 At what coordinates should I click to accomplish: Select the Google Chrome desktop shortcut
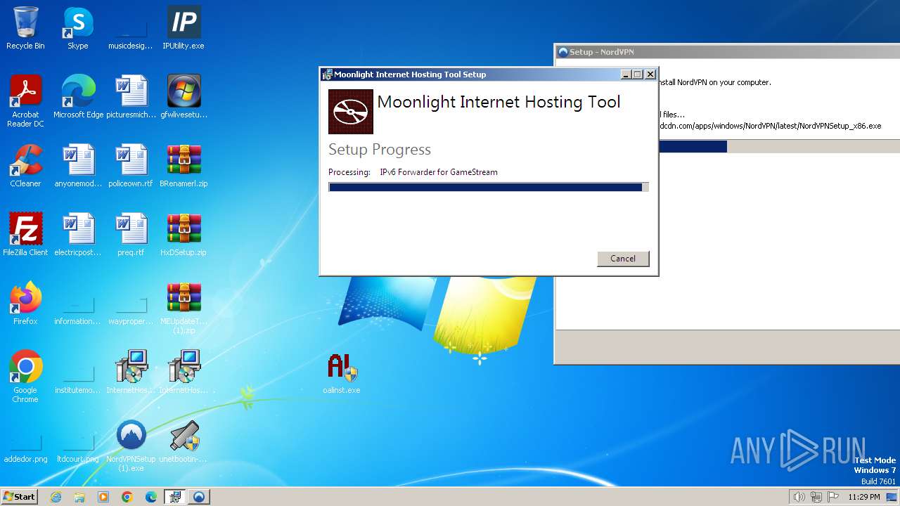[x=25, y=377]
